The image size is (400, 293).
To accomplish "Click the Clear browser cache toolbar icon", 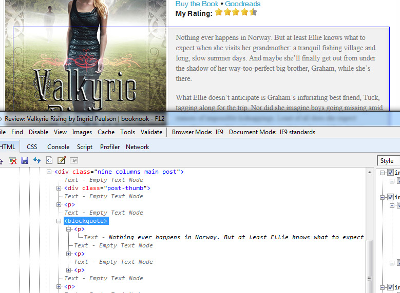I will click(13, 161).
